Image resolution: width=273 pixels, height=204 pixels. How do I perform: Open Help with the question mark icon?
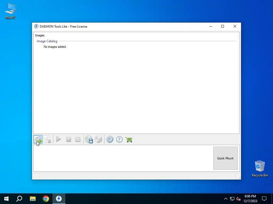(x=119, y=139)
